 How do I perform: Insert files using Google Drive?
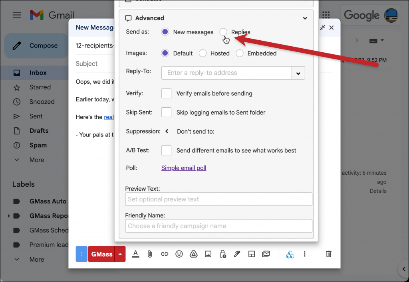point(193,254)
